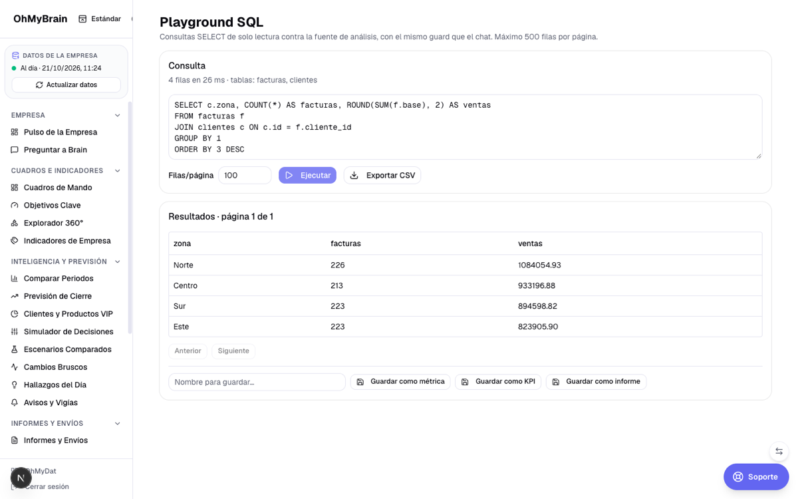Image resolution: width=798 pixels, height=499 pixels.
Task: Click the document icon for Informes y Envíos
Action: click(15, 440)
